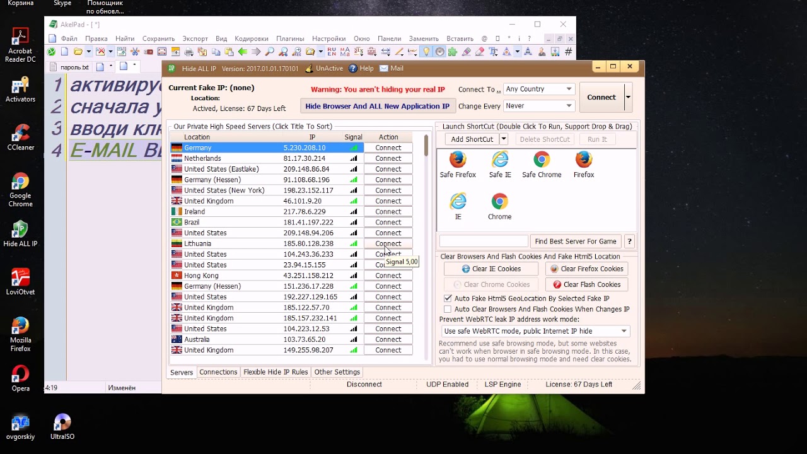
Task: Open Activators desktop icon
Action: click(x=20, y=90)
